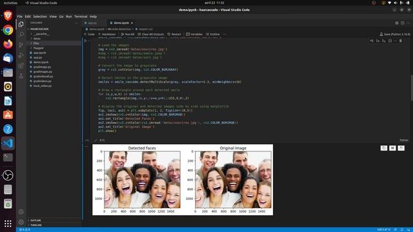Open the kernel picker base Python
Image resolution: width=413 pixels, height=232 pixels.
[395, 34]
